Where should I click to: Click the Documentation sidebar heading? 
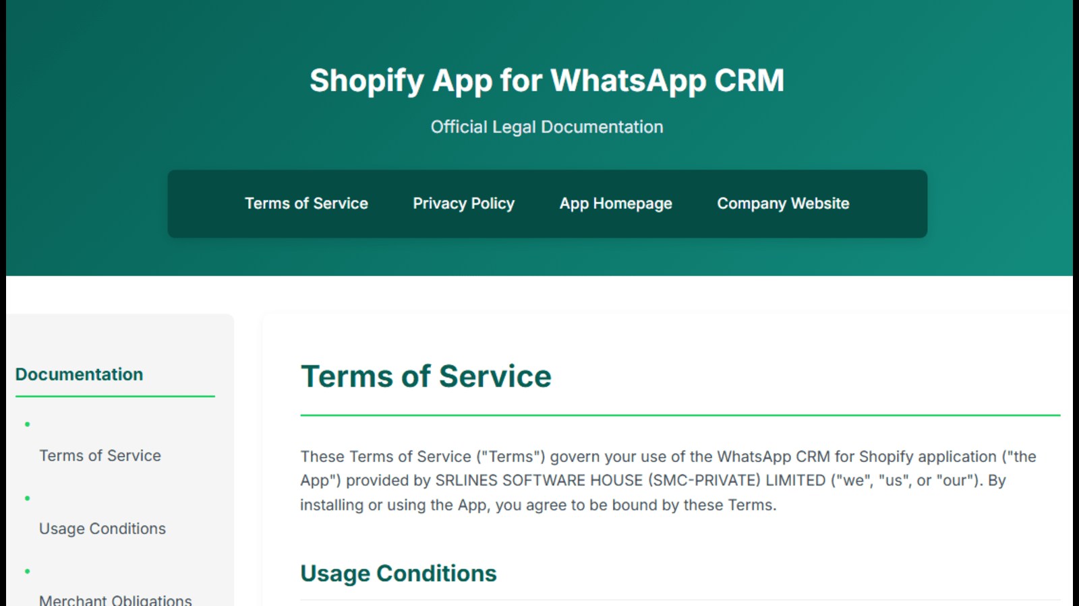[79, 374]
